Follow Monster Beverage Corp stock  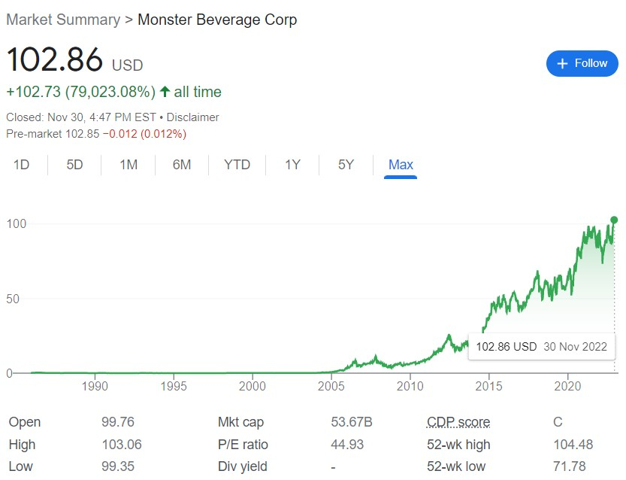(582, 64)
